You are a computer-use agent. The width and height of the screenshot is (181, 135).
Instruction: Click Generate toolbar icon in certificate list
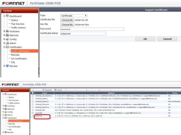(x=43, y=90)
